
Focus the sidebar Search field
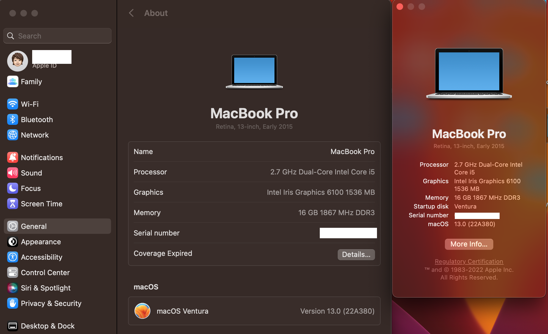coord(57,36)
